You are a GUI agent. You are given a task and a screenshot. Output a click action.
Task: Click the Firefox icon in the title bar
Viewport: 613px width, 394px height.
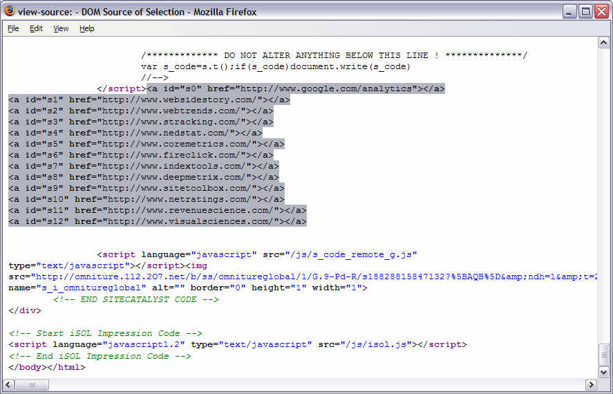(10, 11)
